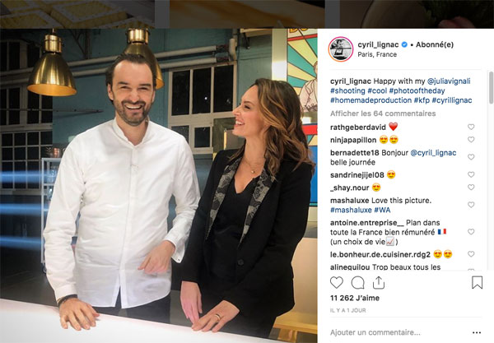Screen dimensions: 494x343
Task: Click the comments scrollbar thumb
Action: point(491,88)
